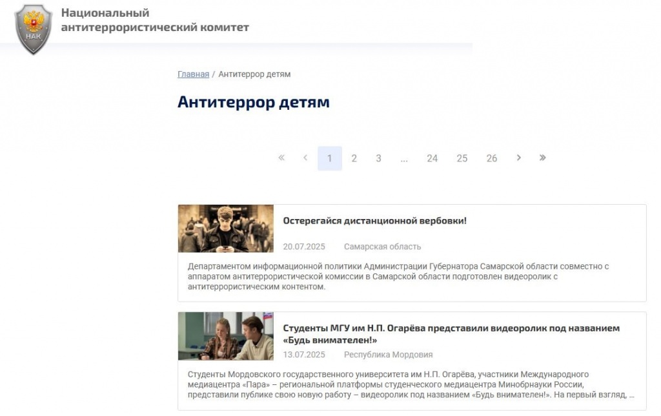The image size is (661, 416).
Task: Click the previous page single-left arrow
Action: coord(305,158)
